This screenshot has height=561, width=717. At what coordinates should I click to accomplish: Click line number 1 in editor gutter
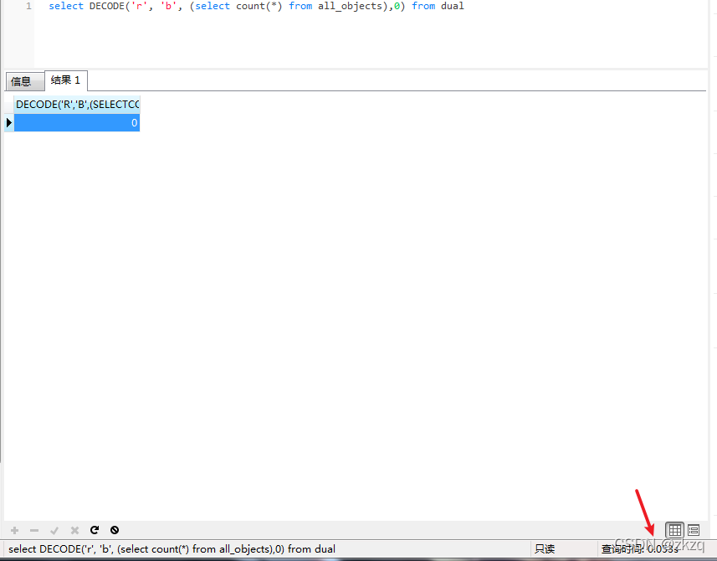point(28,6)
